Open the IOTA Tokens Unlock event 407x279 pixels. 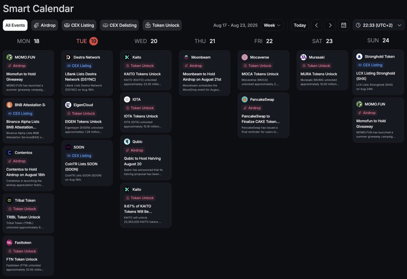pos(146,112)
